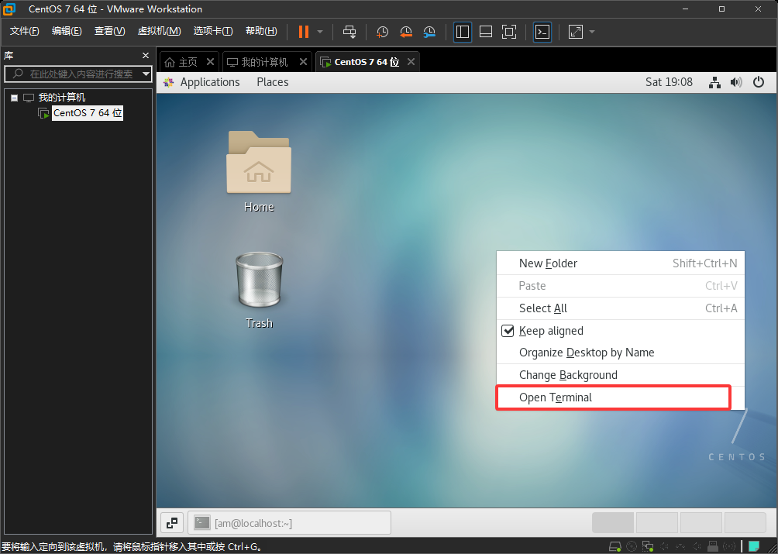Close the 库 library panel
The width and height of the screenshot is (778, 554).
click(x=146, y=56)
